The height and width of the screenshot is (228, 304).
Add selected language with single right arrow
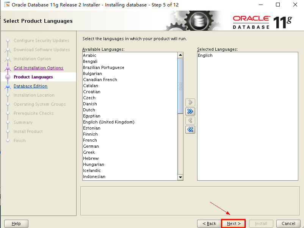point(190,102)
